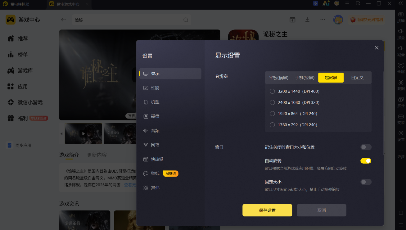Close the settings dialog

click(377, 48)
